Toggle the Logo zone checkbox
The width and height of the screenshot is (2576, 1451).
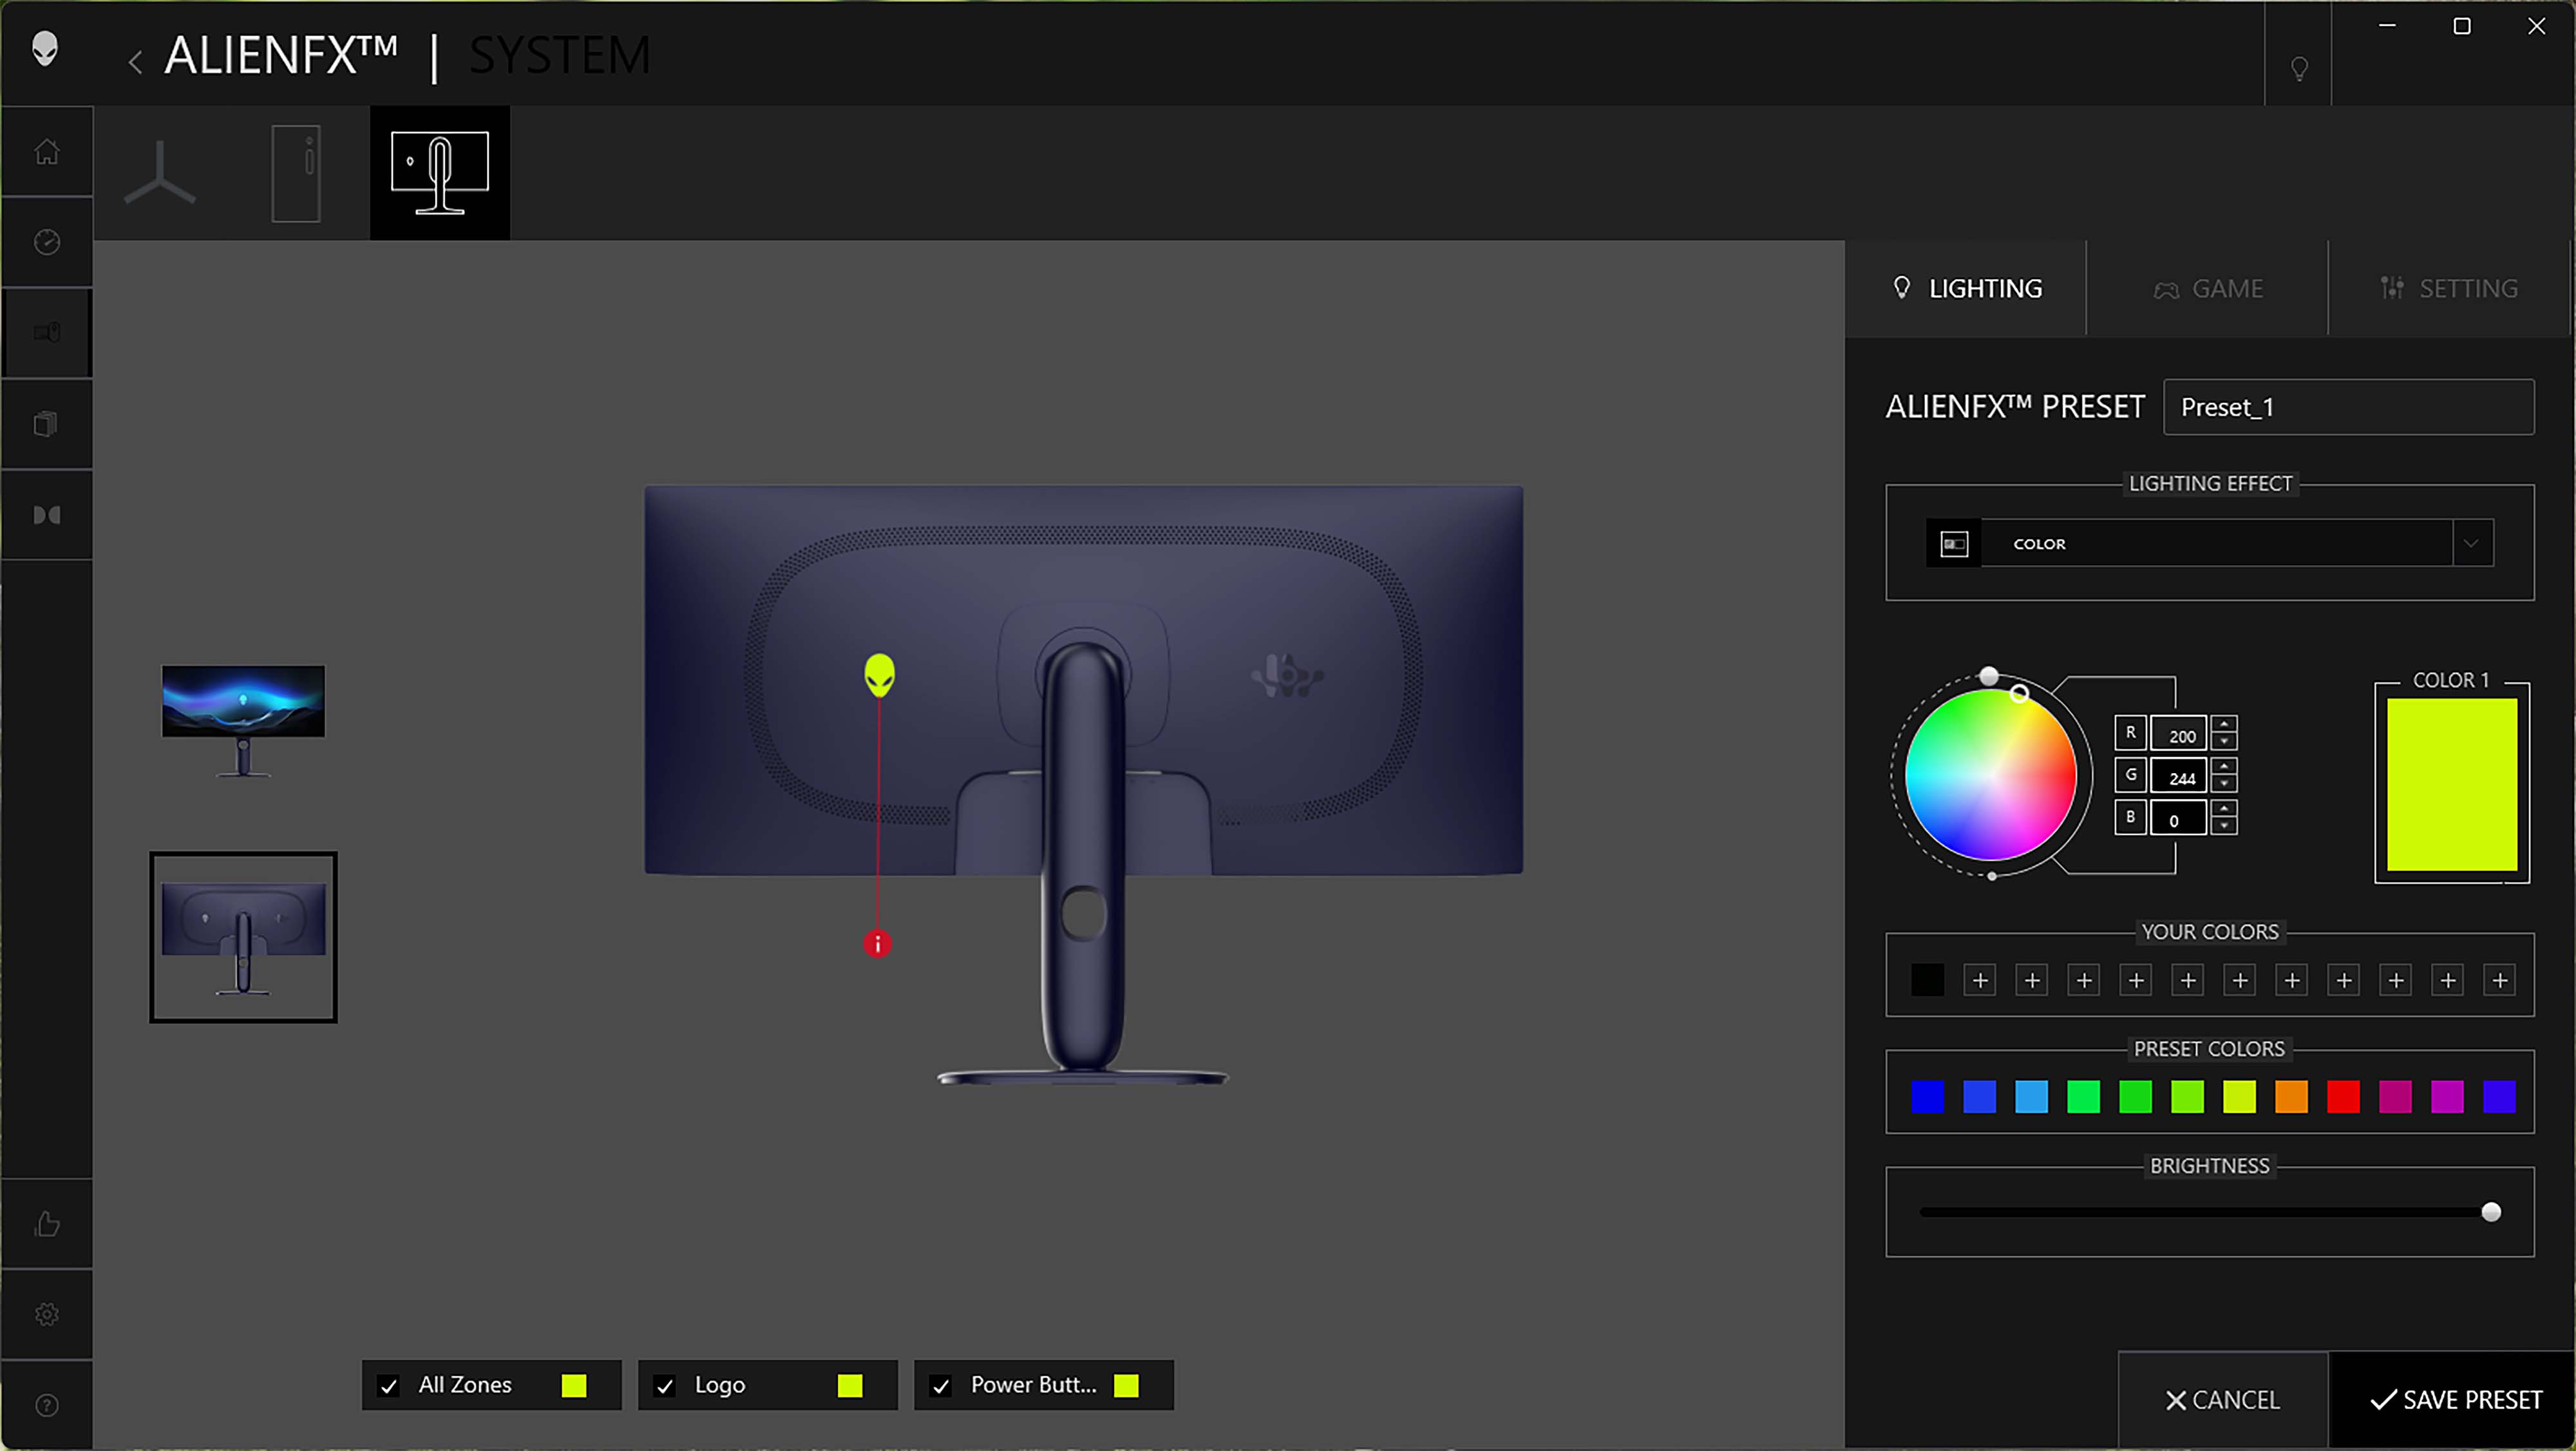pyautogui.click(x=665, y=1386)
